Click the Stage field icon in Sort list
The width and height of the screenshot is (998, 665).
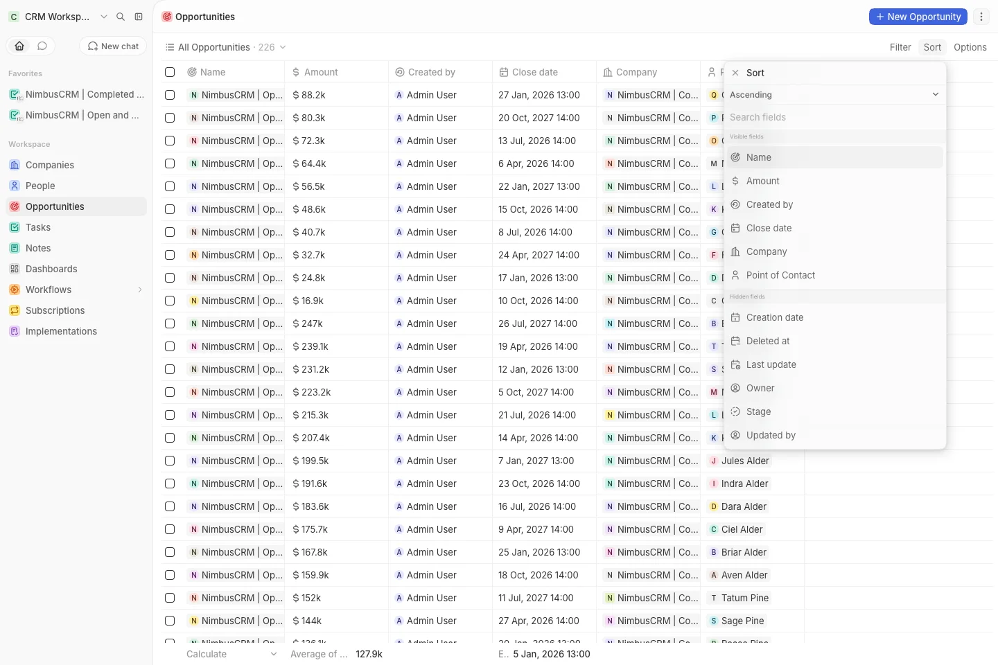[735, 411]
